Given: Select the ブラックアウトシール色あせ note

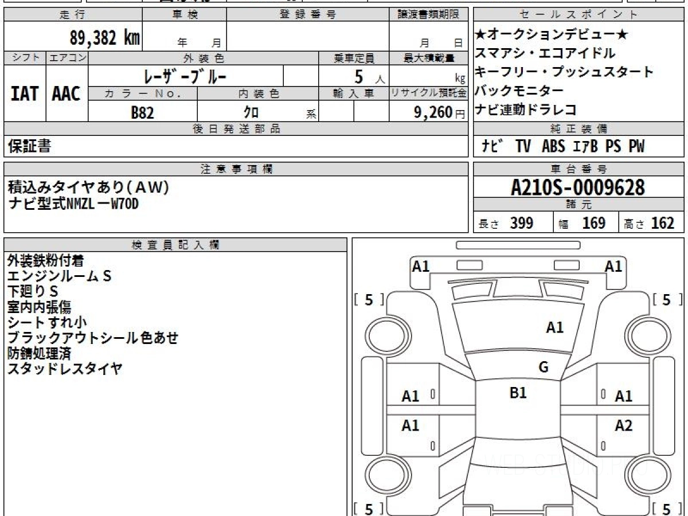Looking at the screenshot, I should click(93, 338).
